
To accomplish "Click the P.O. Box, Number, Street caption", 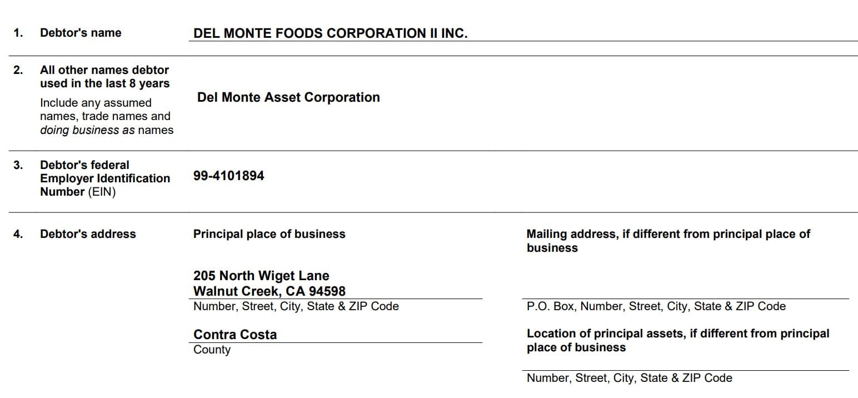I will point(656,306).
